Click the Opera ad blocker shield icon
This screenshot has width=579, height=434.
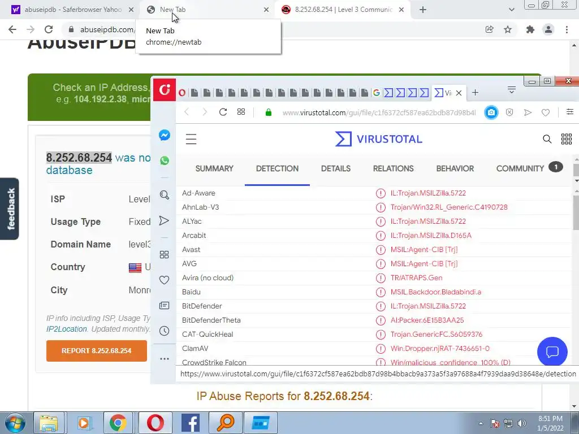pyautogui.click(x=509, y=112)
